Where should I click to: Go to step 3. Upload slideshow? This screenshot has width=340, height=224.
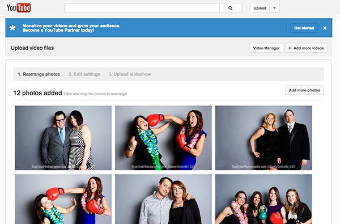pos(130,74)
